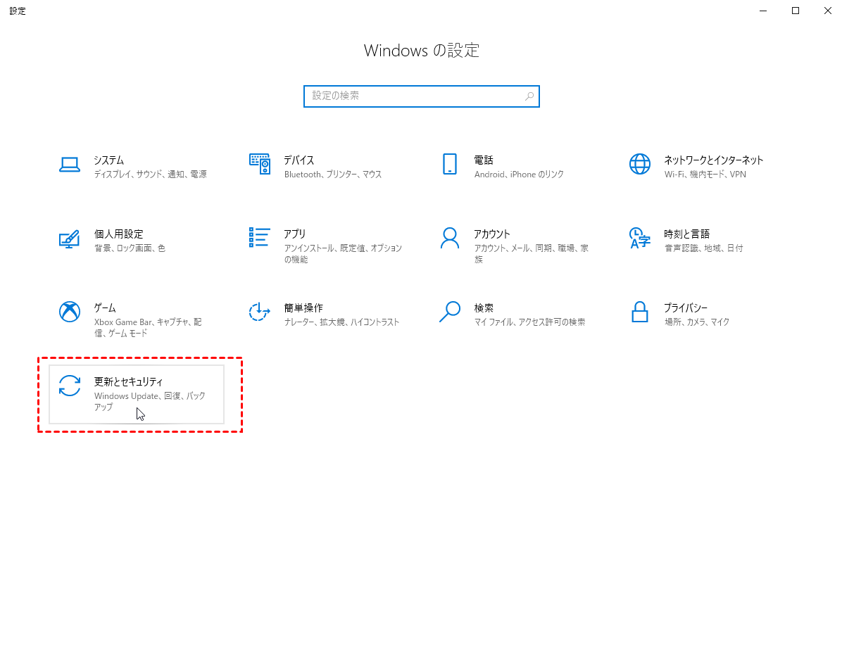Open the プライバシー padlock icon
Image resolution: width=842 pixels, height=653 pixels.
click(x=639, y=312)
